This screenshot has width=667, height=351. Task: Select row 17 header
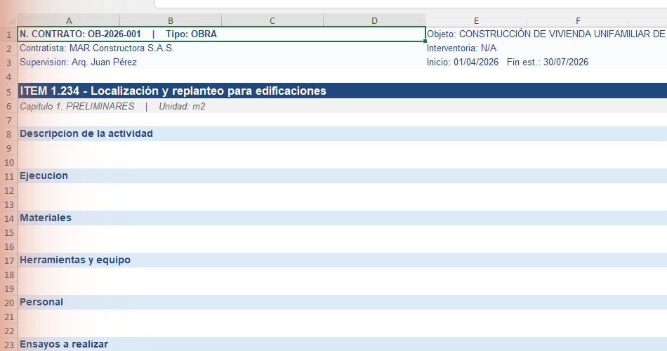[x=9, y=261]
